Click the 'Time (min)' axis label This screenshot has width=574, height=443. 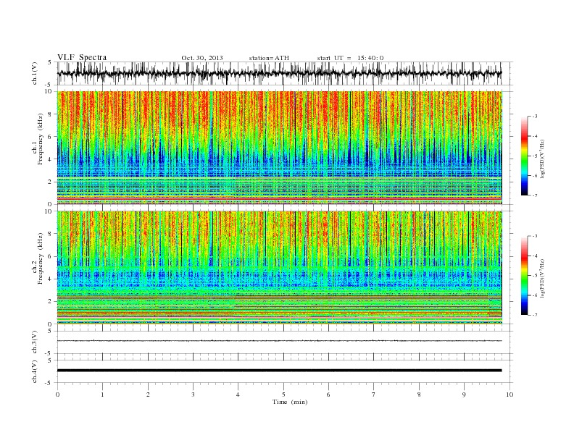[x=290, y=402]
